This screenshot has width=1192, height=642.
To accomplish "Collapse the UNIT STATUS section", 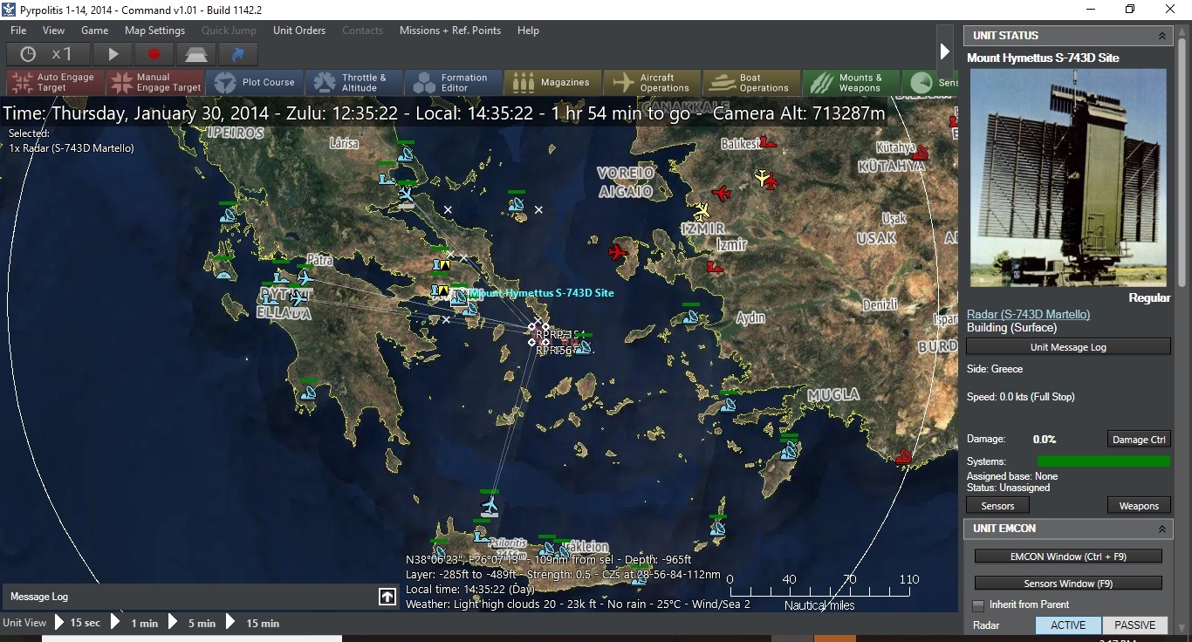I will coord(1161,36).
